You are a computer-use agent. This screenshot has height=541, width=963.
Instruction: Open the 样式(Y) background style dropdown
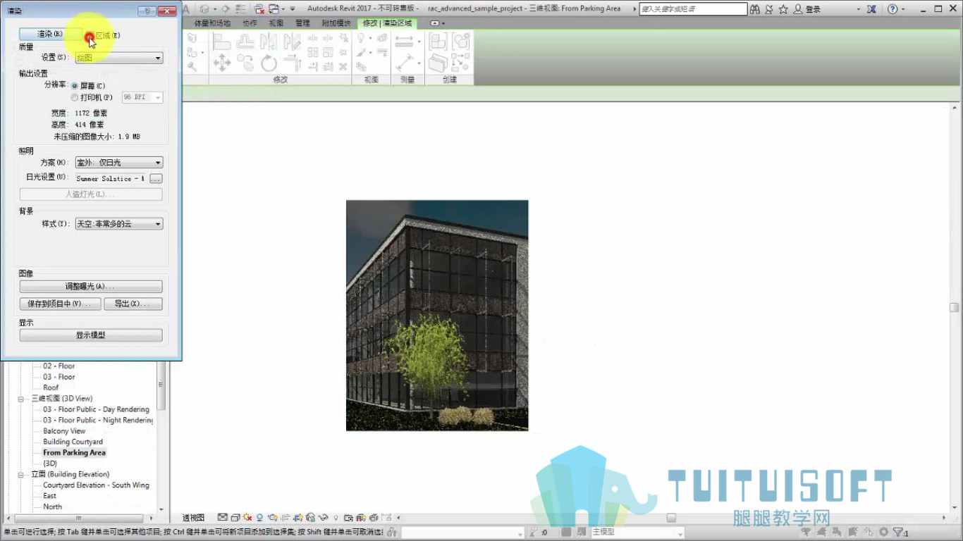click(119, 224)
